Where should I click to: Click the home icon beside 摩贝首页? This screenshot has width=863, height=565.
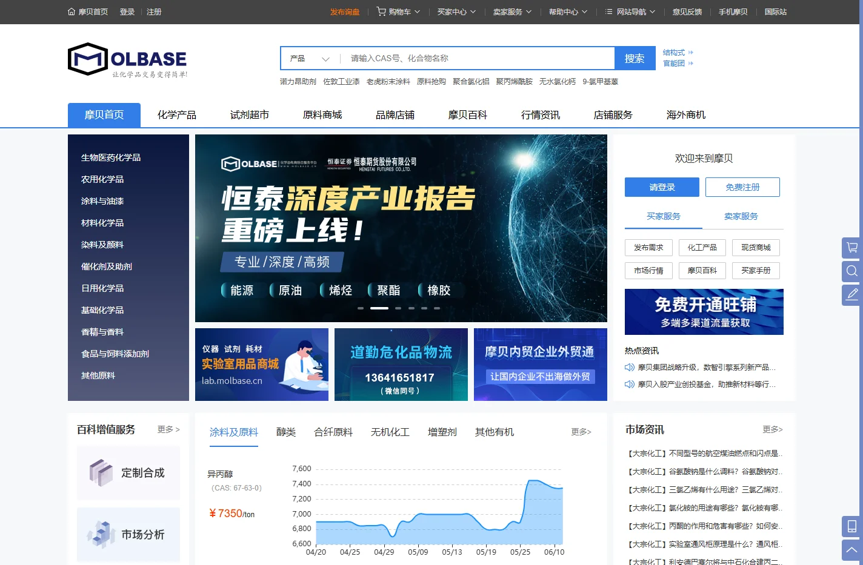coord(72,12)
